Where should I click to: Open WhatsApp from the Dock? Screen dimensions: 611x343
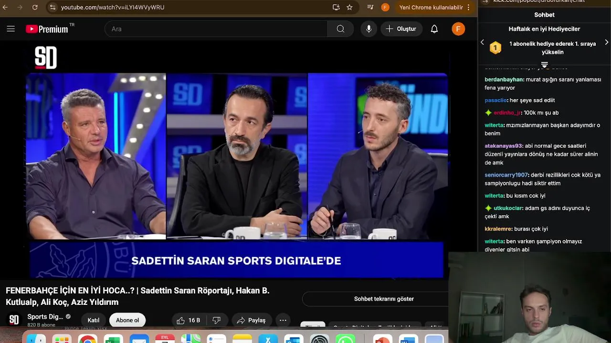[345, 339]
